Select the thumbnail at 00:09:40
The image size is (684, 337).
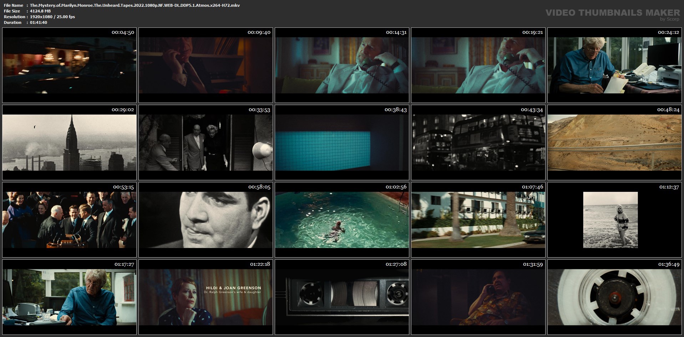[x=206, y=65]
